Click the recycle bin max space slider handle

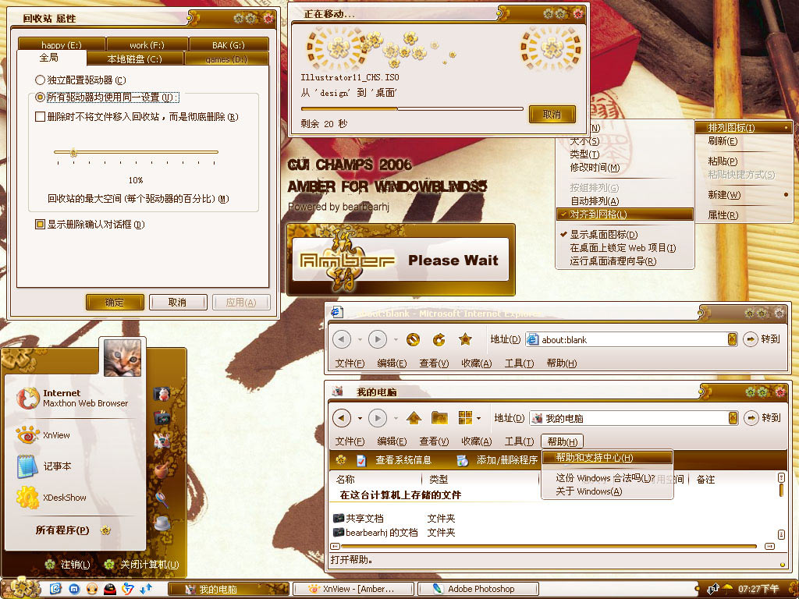tap(73, 152)
